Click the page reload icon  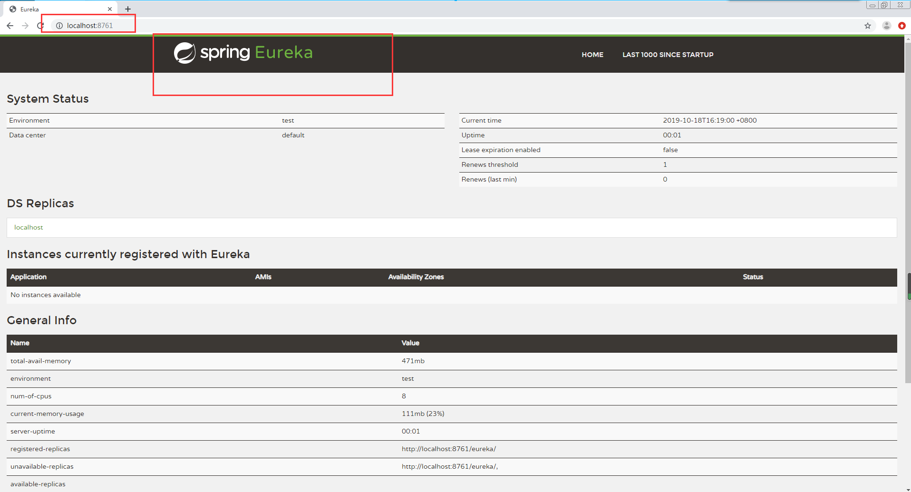tap(40, 26)
